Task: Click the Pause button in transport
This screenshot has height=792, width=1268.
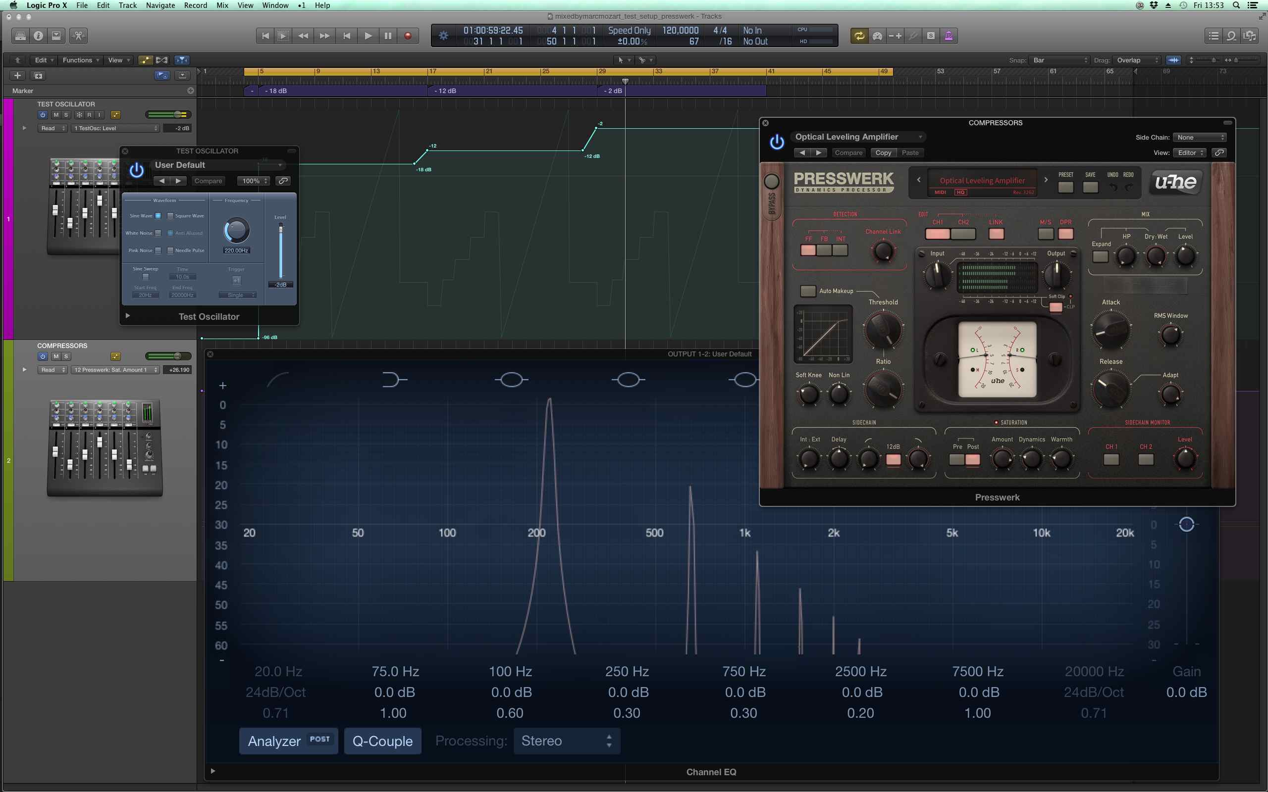Action: [388, 36]
